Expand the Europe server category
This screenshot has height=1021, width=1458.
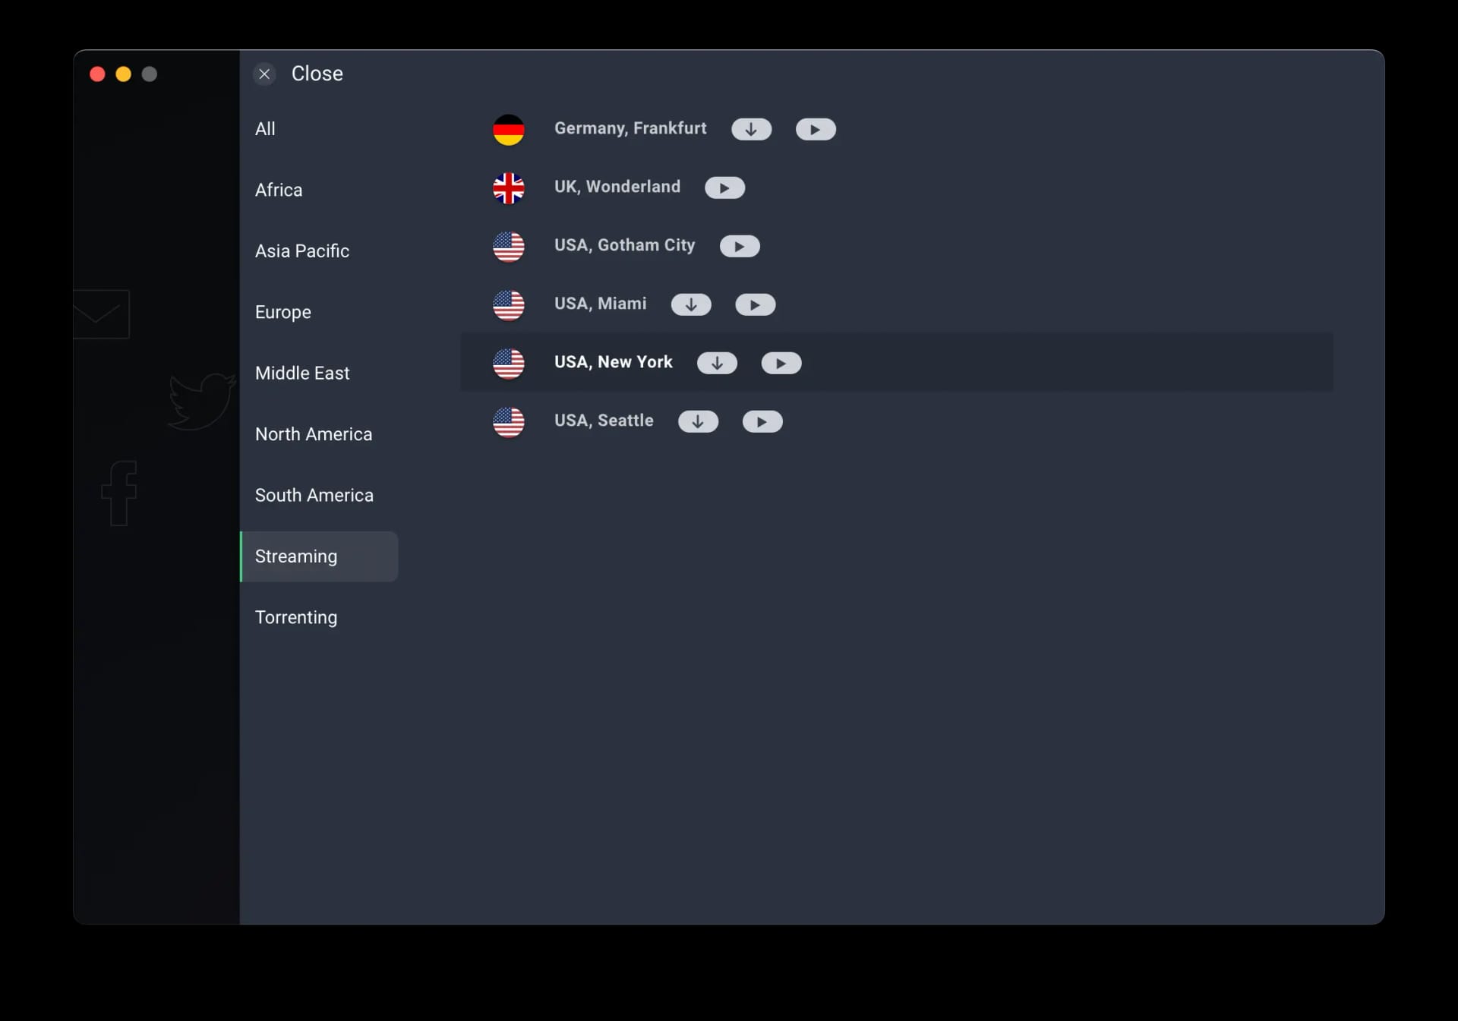282,311
